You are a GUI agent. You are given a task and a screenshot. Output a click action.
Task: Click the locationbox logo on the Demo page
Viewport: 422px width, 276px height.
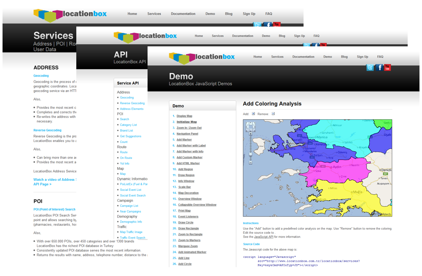[x=202, y=58]
